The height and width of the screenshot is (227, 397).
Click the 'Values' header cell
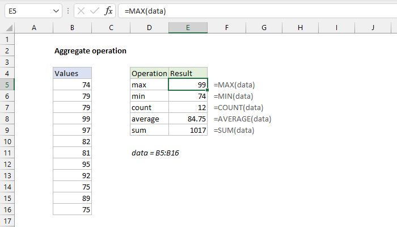pos(72,73)
